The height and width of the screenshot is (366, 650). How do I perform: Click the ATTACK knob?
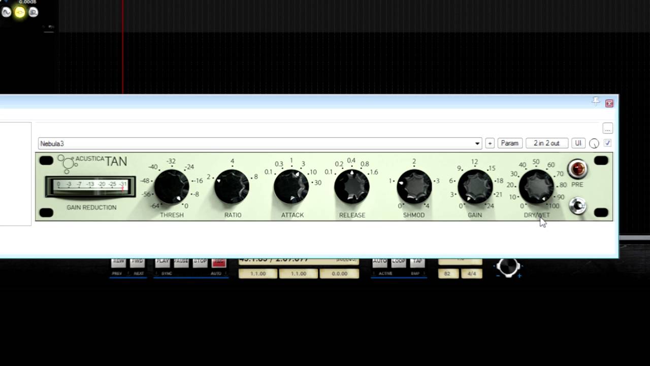click(x=291, y=187)
